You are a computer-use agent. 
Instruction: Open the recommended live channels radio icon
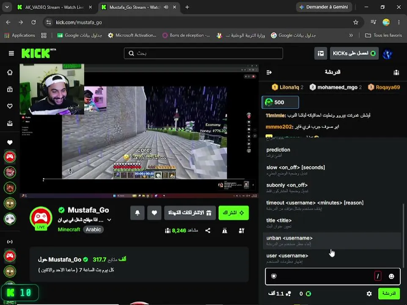tap(10, 242)
